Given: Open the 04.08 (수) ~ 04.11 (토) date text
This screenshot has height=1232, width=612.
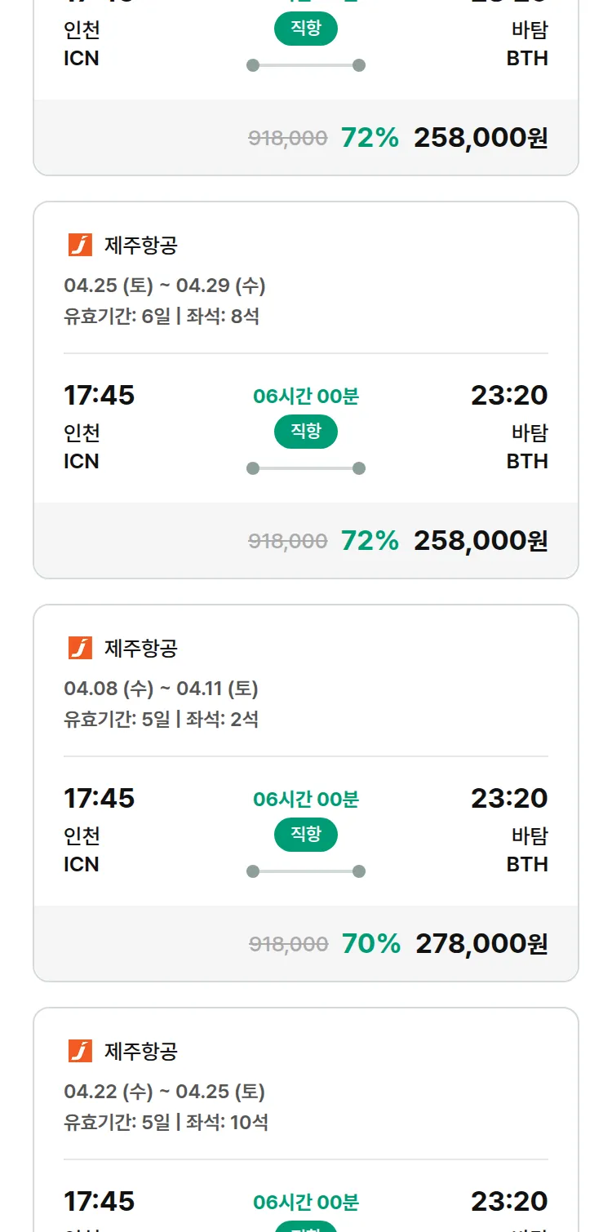Looking at the screenshot, I should pyautogui.click(x=161, y=689).
